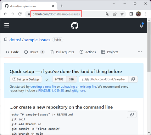Open the sample-issues repository link
Screen dimensions: 151x135
point(37,40)
